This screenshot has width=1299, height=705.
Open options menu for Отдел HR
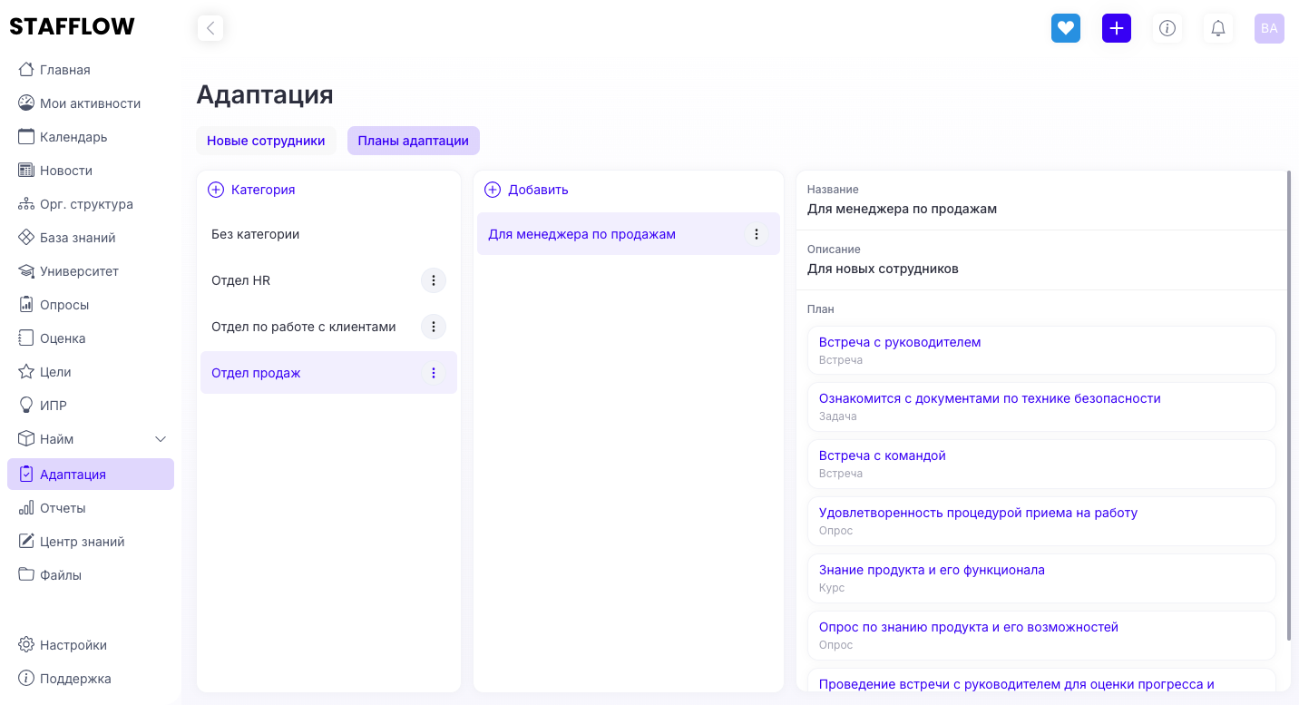434,280
